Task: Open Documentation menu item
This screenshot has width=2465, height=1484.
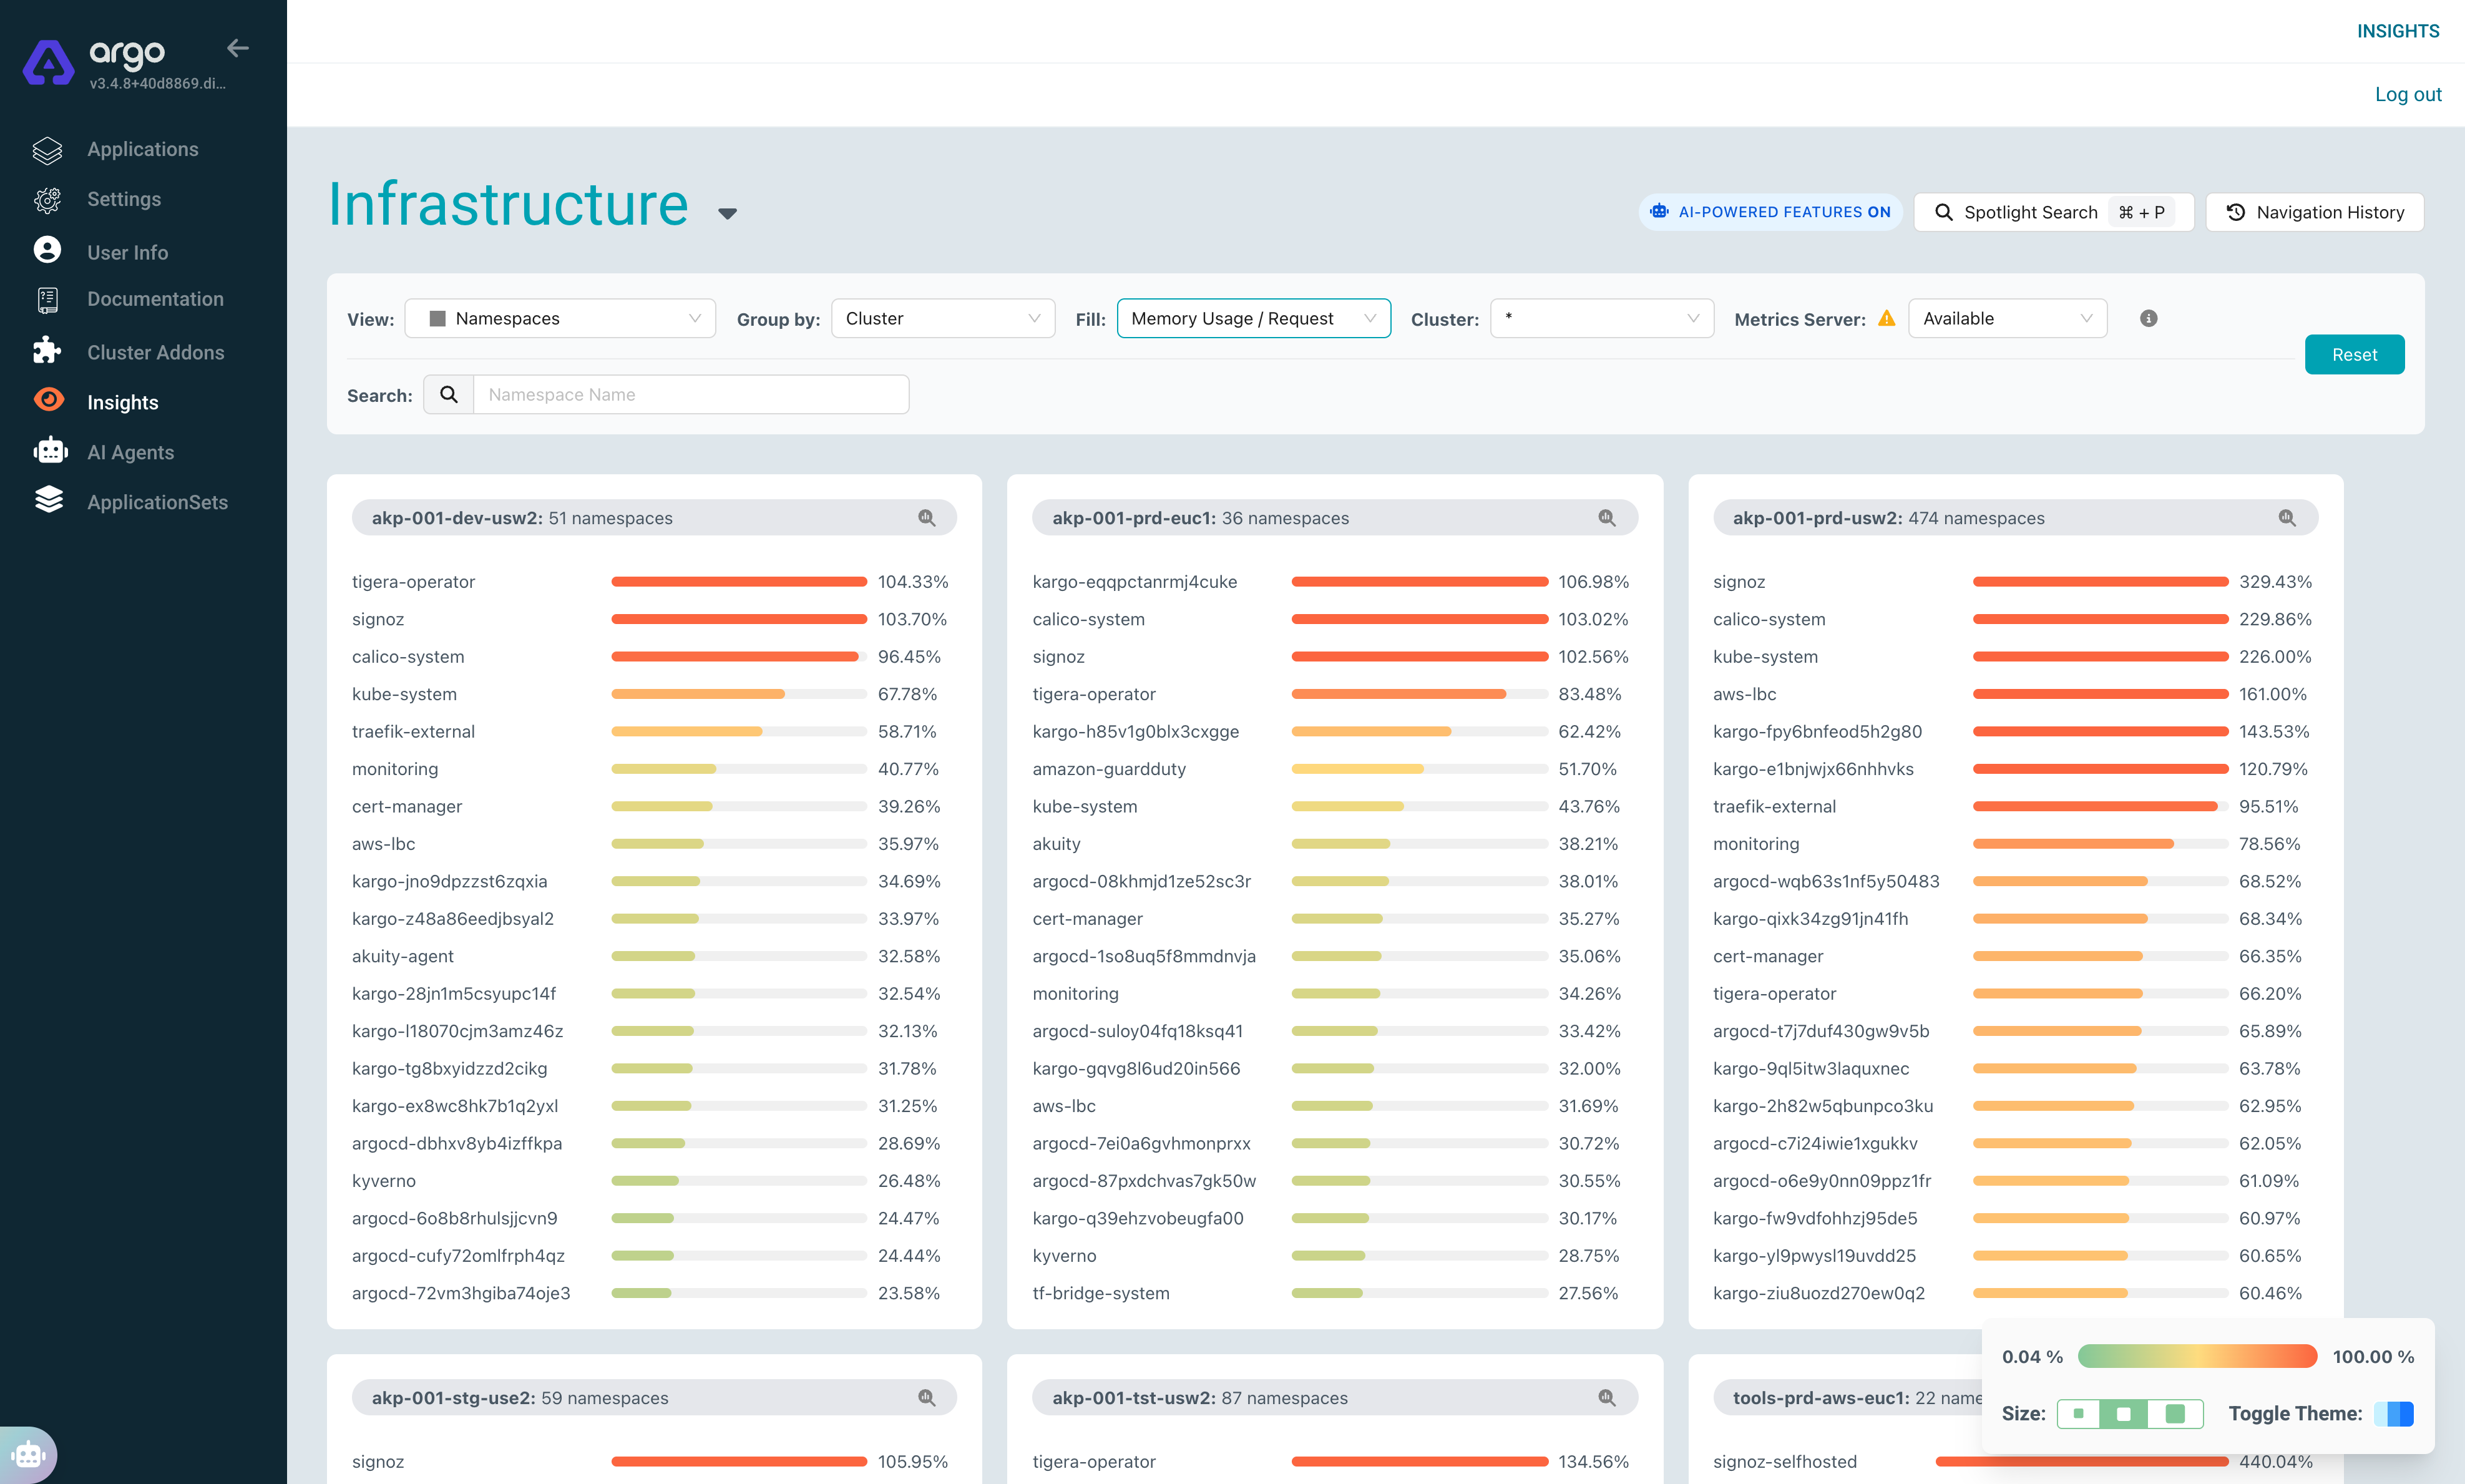Action: (x=155, y=299)
